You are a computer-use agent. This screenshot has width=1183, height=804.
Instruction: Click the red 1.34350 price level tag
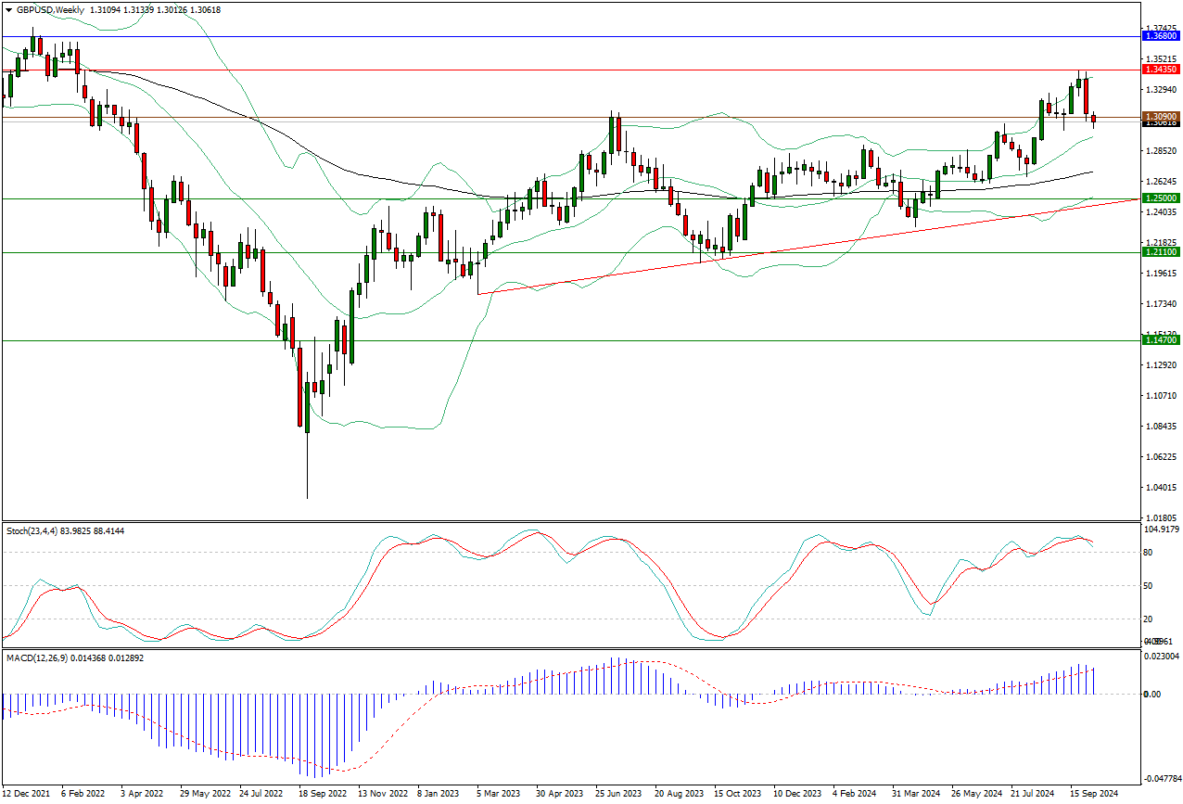pyautogui.click(x=1161, y=70)
